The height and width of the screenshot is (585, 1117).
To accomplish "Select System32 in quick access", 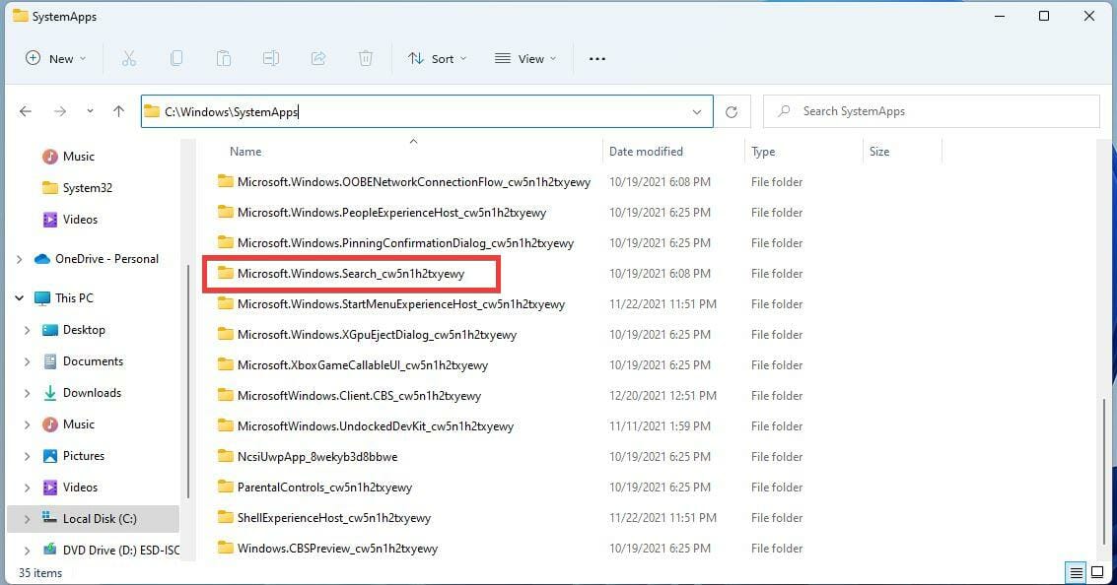I will tap(87, 188).
